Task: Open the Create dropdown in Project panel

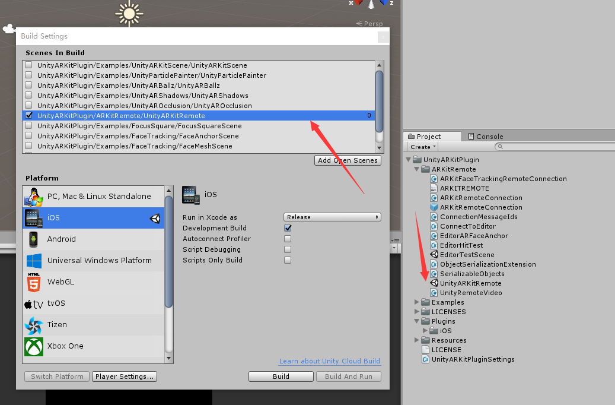Action: pos(423,147)
